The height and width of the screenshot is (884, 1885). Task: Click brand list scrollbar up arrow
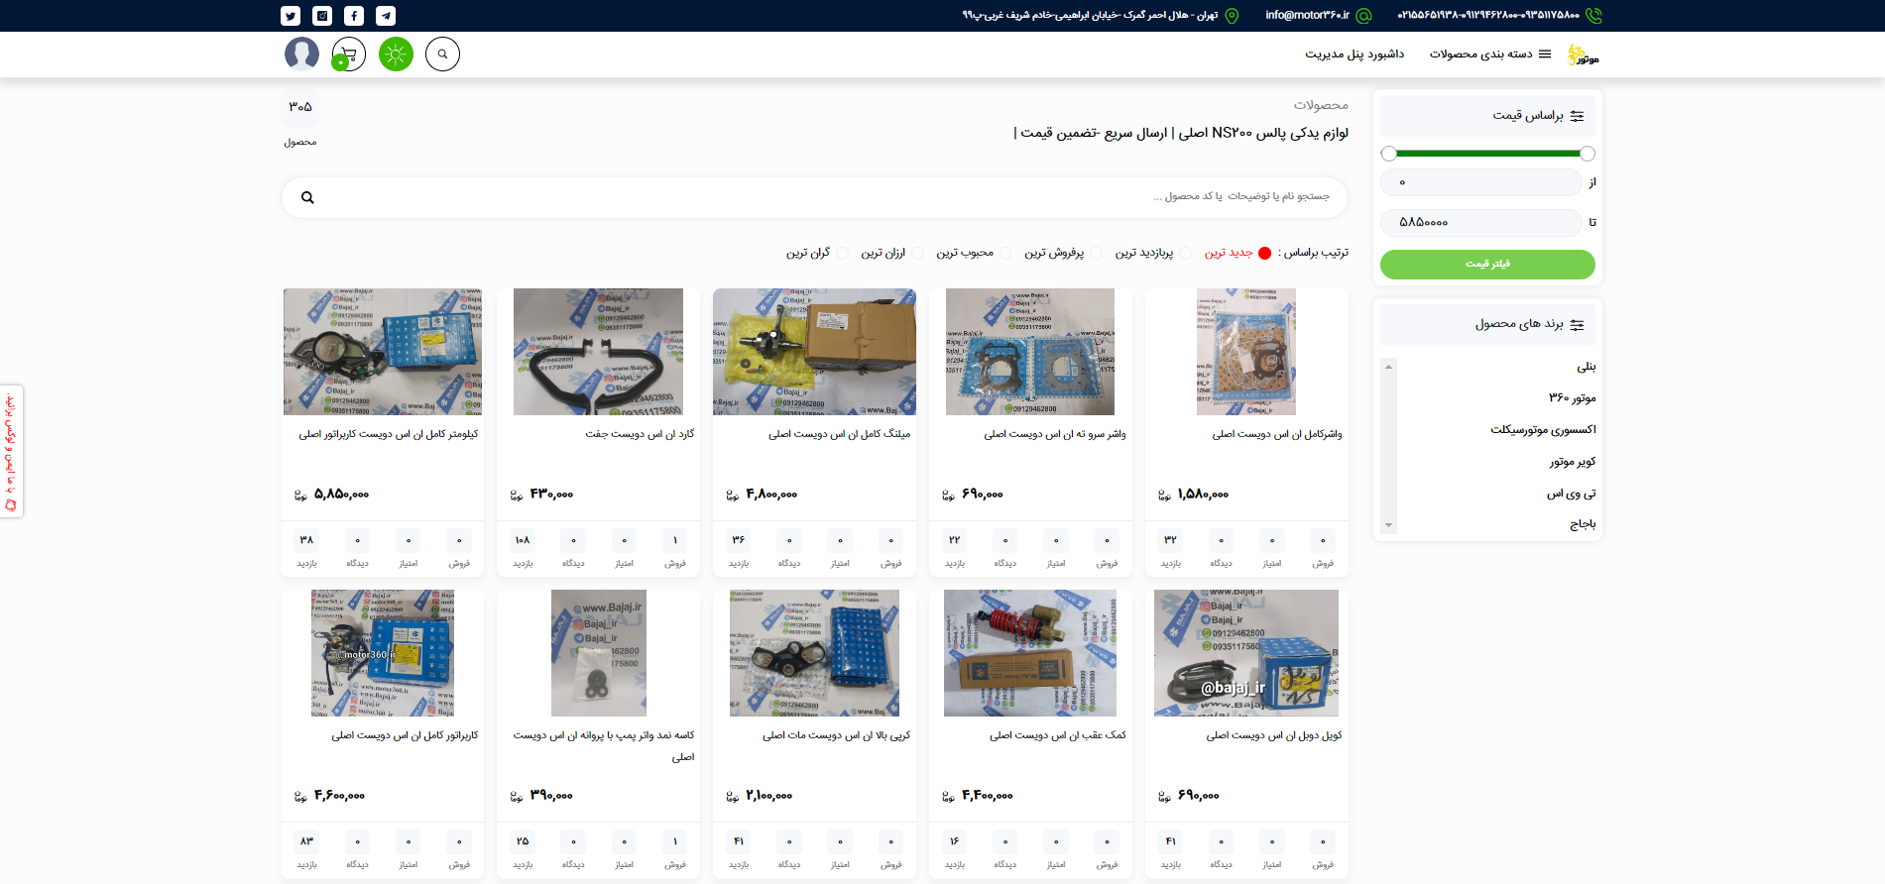pos(1388,367)
